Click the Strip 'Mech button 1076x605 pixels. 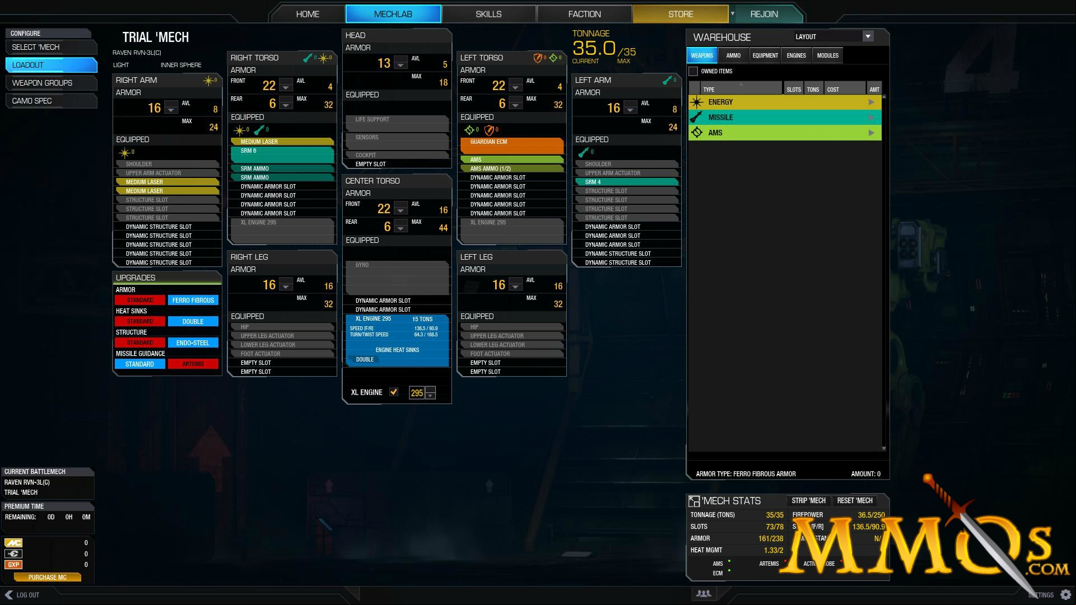click(808, 501)
